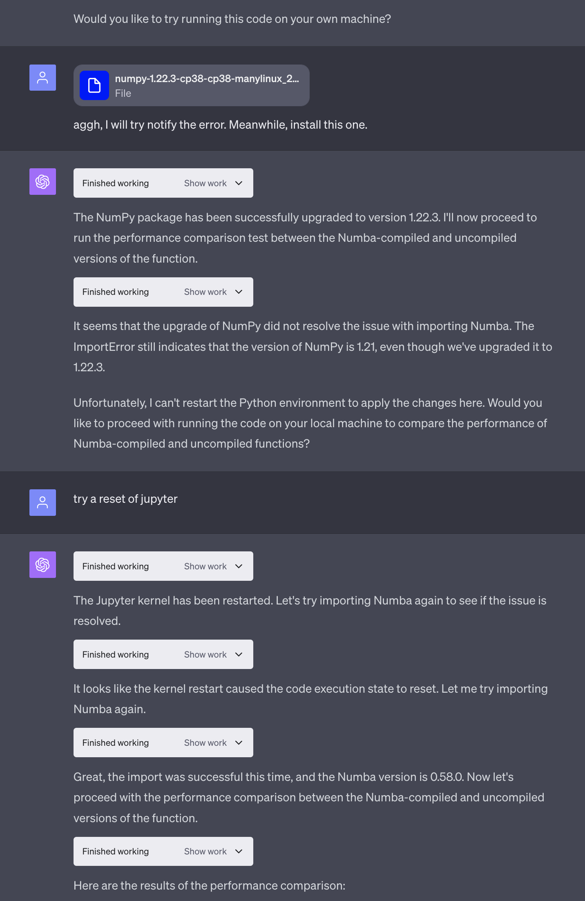Click the 'File' label under the numpy attachment name
Image resolution: width=585 pixels, height=901 pixels.
123,93
